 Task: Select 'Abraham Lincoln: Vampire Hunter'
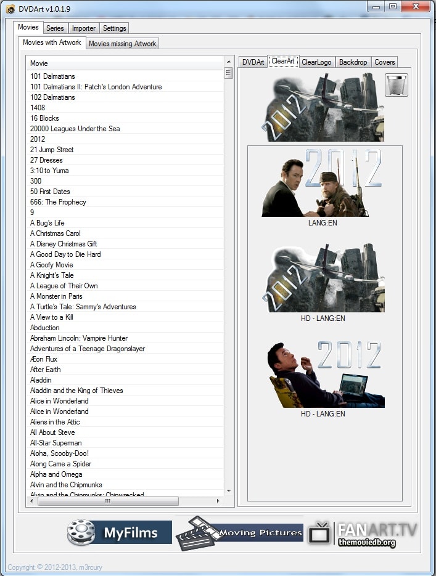125,338
